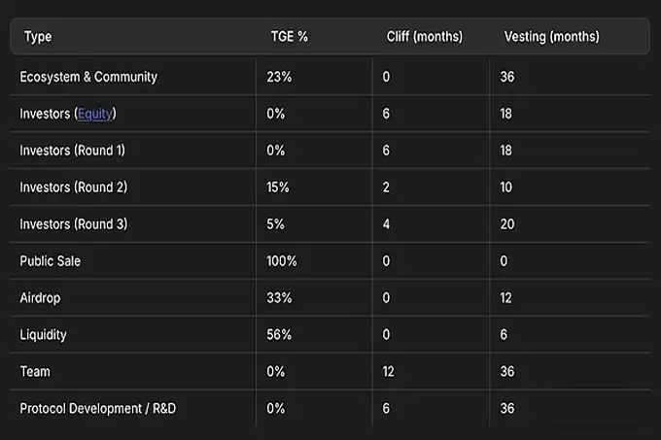
Task: Click the 12-month cliff value for Team
Action: (x=389, y=372)
